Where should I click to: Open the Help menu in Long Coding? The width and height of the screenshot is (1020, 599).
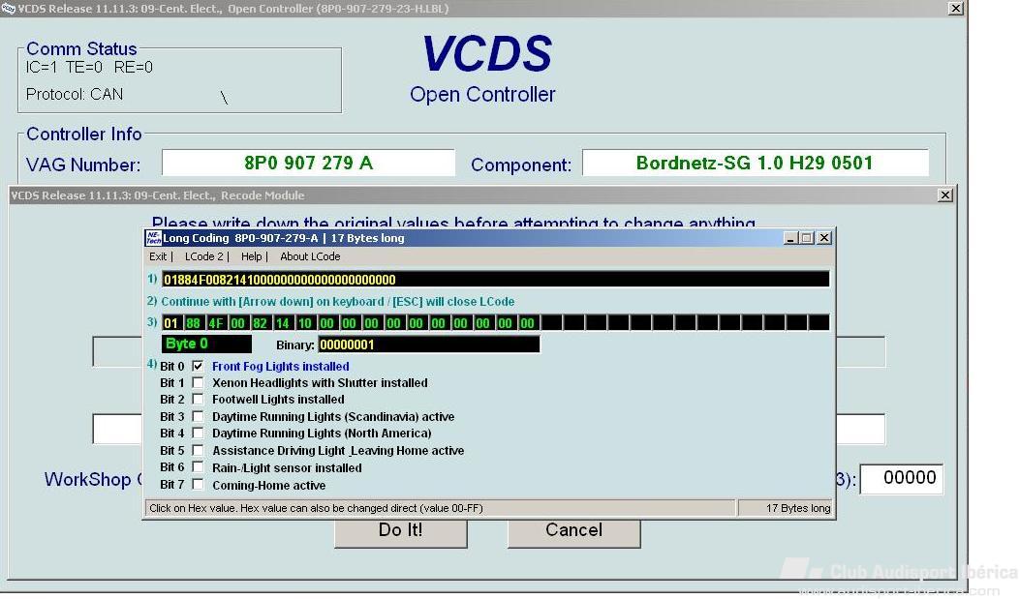click(251, 256)
